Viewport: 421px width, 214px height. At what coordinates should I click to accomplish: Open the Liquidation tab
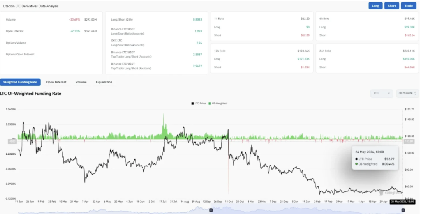104,82
